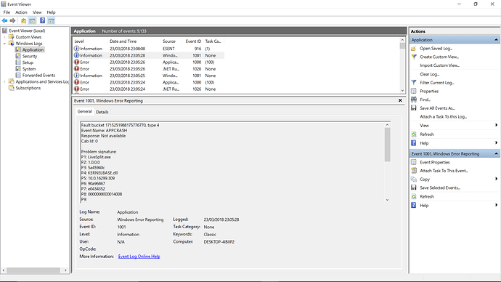
Task: Click Refresh under Event 1001 actions
Action: pos(426,197)
